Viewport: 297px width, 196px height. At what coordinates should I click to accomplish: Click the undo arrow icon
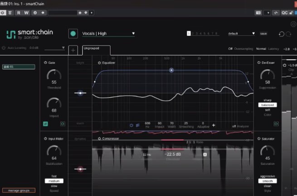point(282,34)
